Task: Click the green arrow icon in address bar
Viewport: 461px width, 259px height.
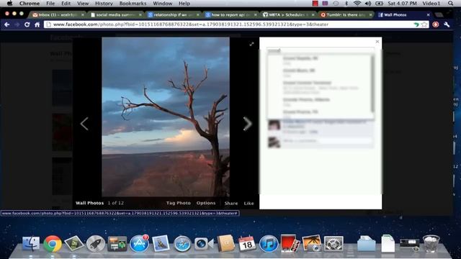Action: (x=416, y=24)
